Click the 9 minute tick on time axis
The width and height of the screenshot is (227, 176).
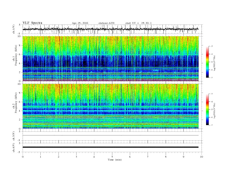pyautogui.click(x=183, y=157)
